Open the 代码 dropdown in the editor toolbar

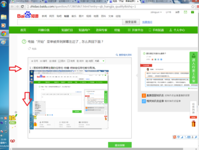coord(99,61)
